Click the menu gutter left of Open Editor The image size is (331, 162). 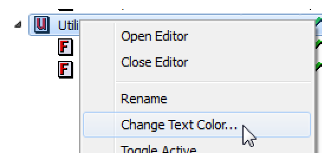[98, 37]
